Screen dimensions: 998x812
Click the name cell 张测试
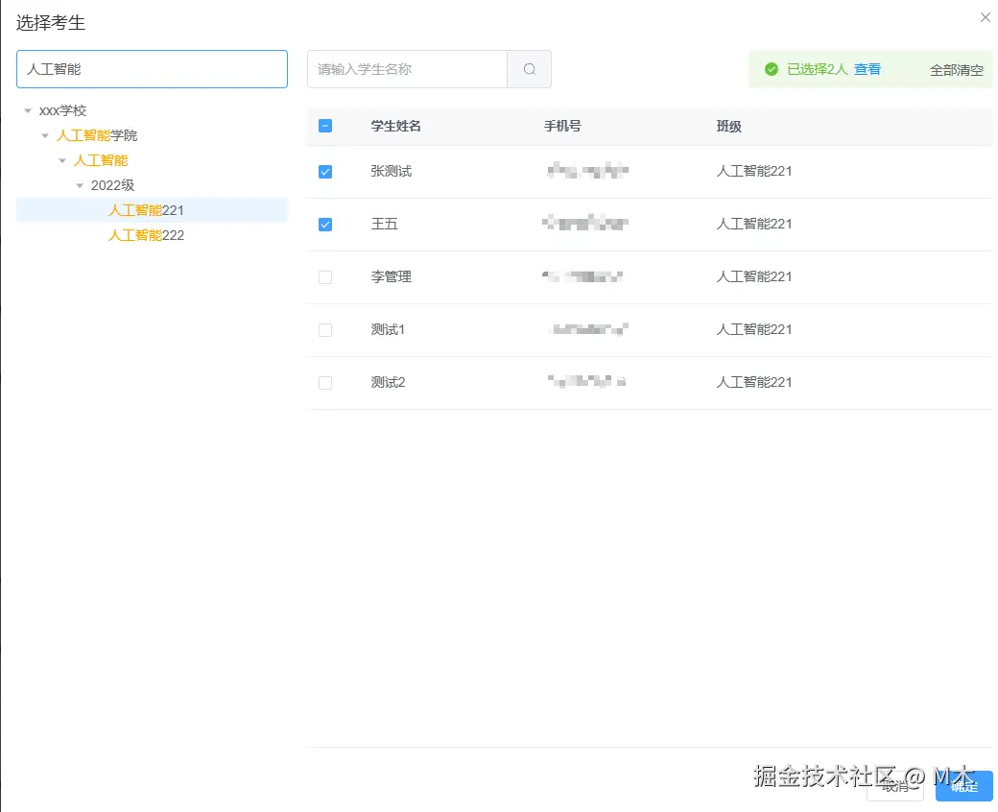coord(391,171)
